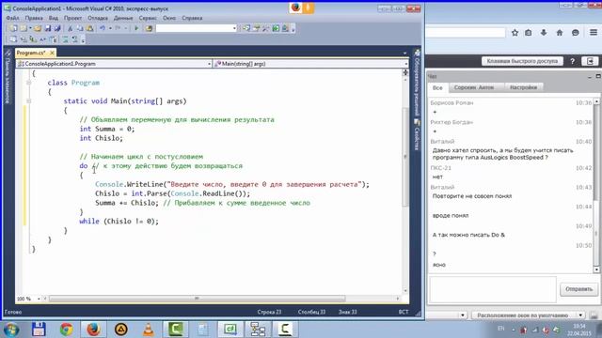Open the Справка menu
This screenshot has height=338, width=602.
(x=192, y=18)
